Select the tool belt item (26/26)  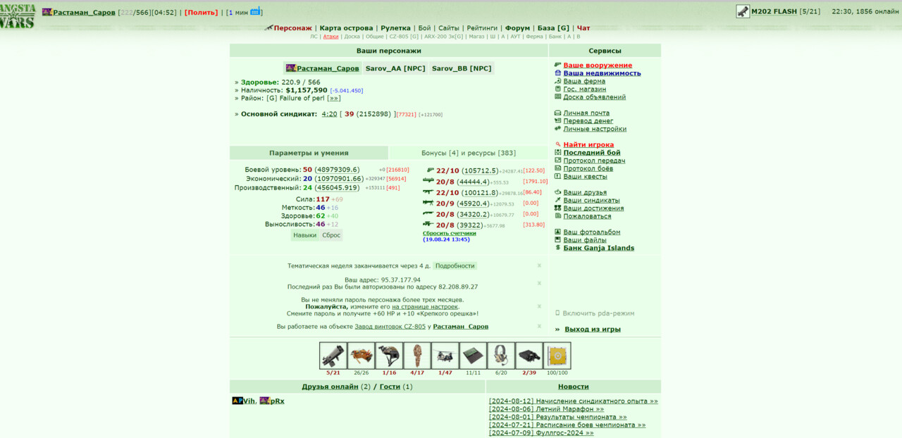point(361,356)
